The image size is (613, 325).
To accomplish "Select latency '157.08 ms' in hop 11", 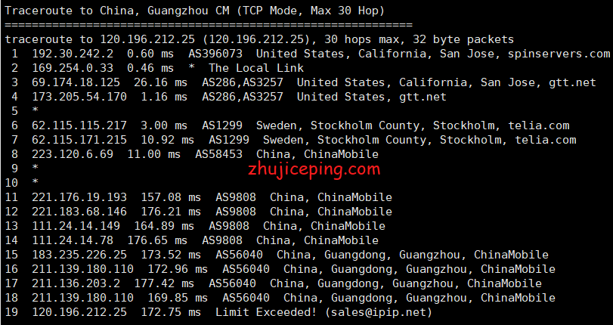I will click(171, 197).
